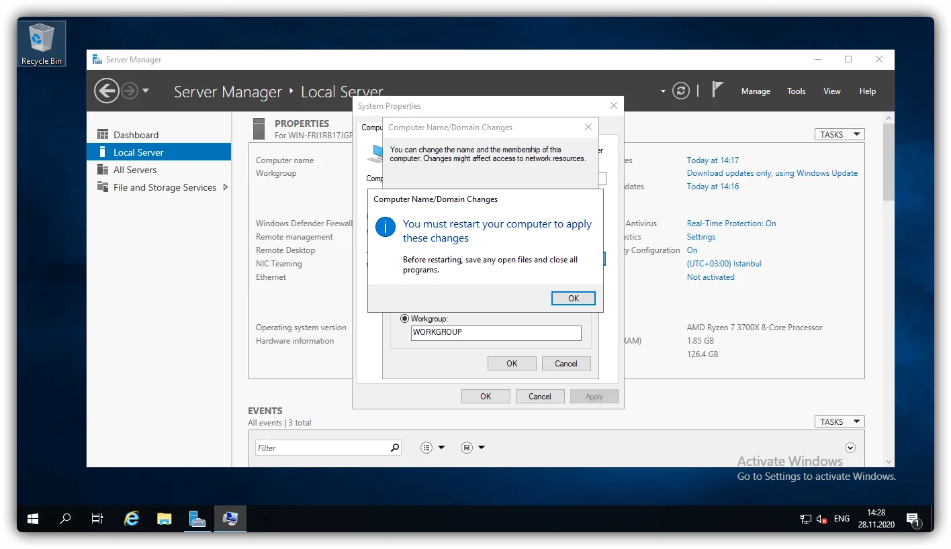This screenshot has height=549, width=951.
Task: Open the View menu
Action: 832,91
